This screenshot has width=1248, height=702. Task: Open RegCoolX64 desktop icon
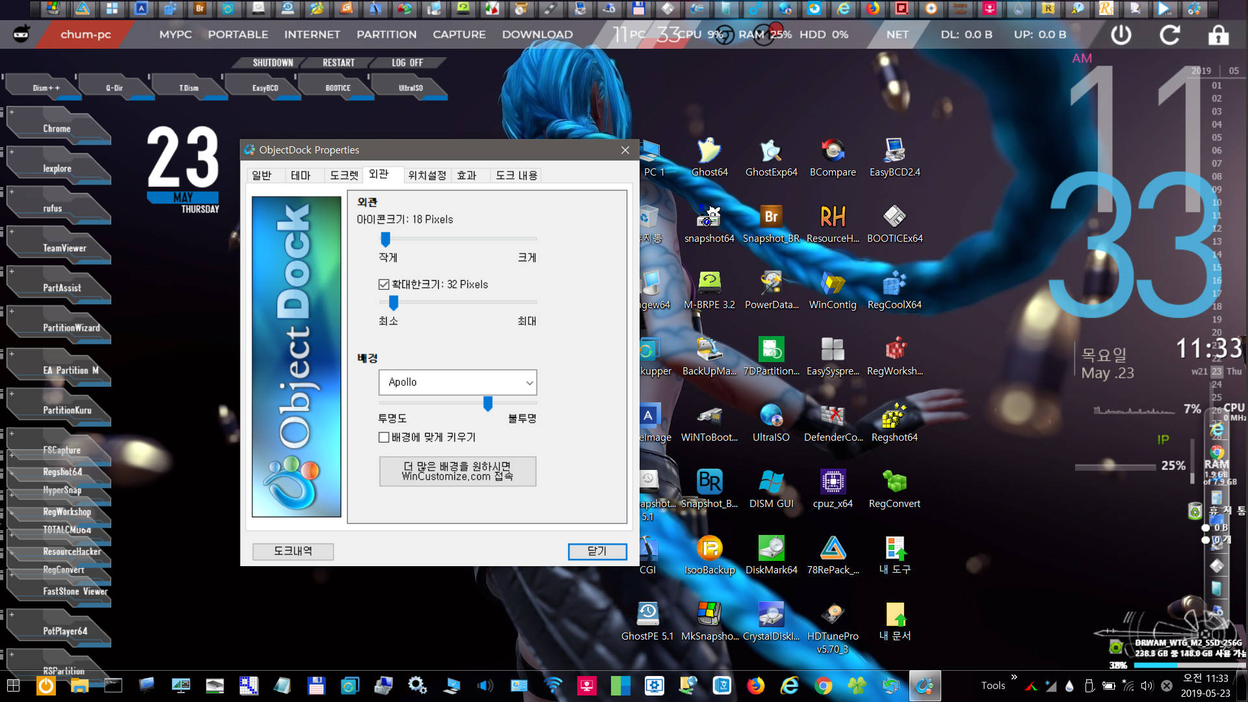(895, 291)
